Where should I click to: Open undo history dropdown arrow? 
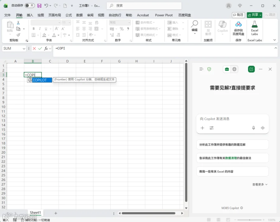[50, 6]
